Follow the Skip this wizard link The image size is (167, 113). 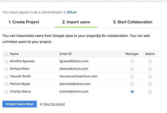pos(54,104)
